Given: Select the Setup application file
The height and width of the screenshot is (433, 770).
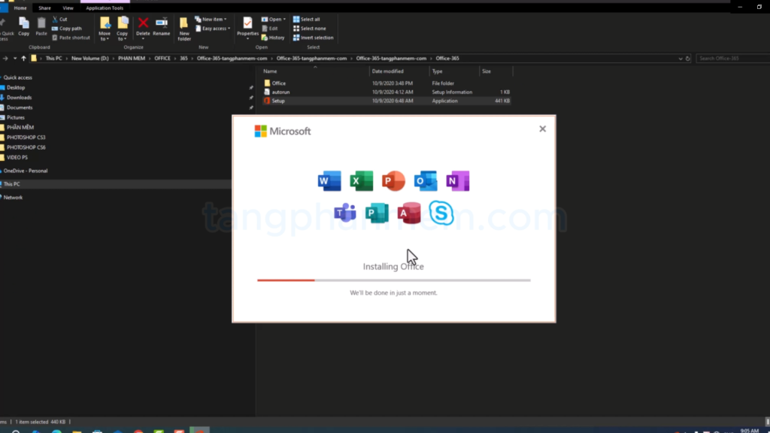Looking at the screenshot, I should point(278,101).
